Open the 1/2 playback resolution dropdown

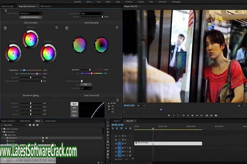pyautogui.click(x=241, y=106)
